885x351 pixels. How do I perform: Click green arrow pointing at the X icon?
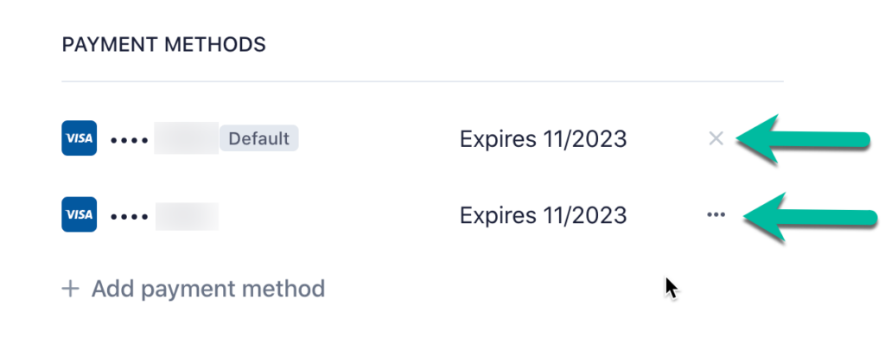[803, 139]
